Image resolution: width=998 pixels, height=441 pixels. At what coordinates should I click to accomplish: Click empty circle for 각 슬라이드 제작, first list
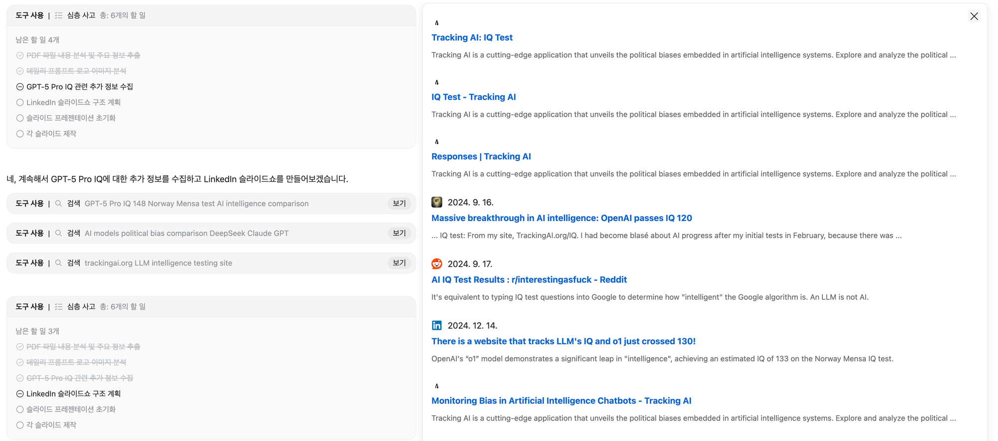click(20, 134)
